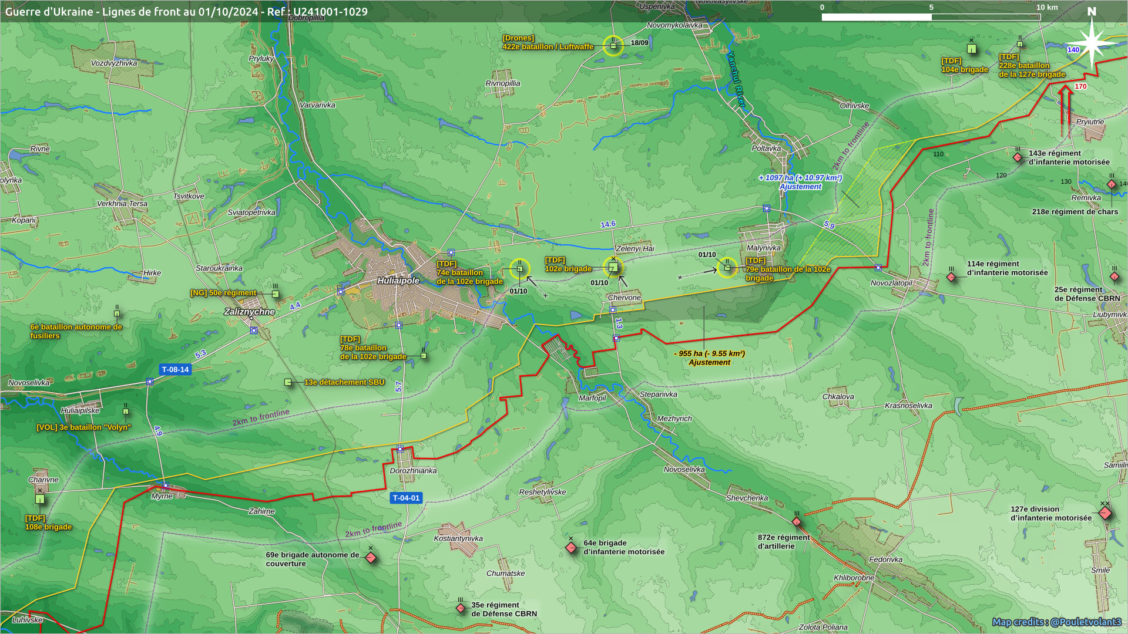
Task: Click the 422e bataillon Luftwaffe drone unit marker
Action: (613, 46)
